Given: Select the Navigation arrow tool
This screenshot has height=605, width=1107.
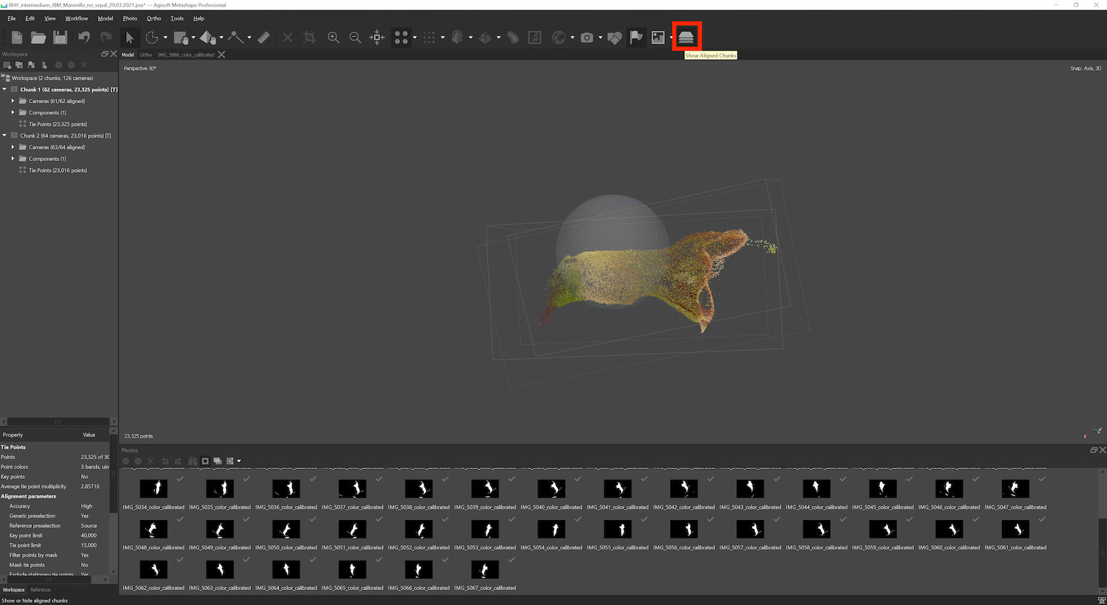Looking at the screenshot, I should click(x=129, y=38).
